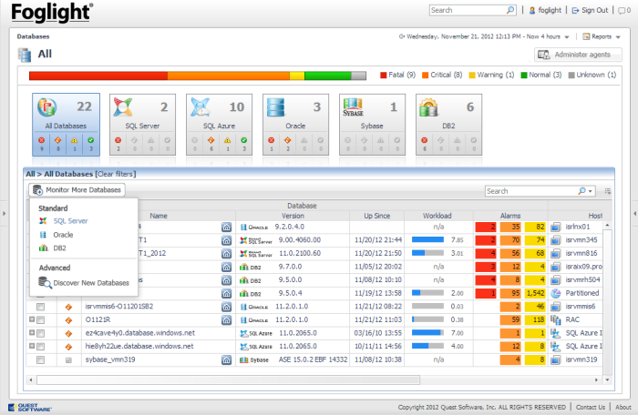
Task: Filter SQL Azure by critical status icon
Action: [211, 140]
